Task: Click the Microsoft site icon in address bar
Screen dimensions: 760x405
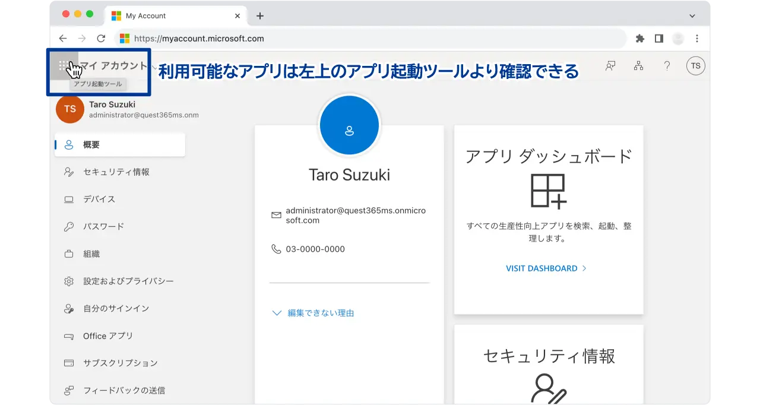Action: (125, 39)
